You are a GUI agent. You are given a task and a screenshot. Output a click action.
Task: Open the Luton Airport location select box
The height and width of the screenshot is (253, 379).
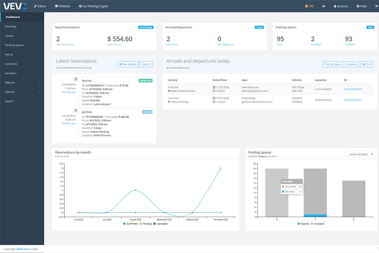tap(360, 154)
